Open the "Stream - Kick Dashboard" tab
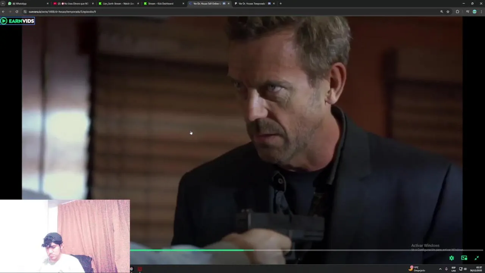The width and height of the screenshot is (485, 273). pyautogui.click(x=163, y=3)
